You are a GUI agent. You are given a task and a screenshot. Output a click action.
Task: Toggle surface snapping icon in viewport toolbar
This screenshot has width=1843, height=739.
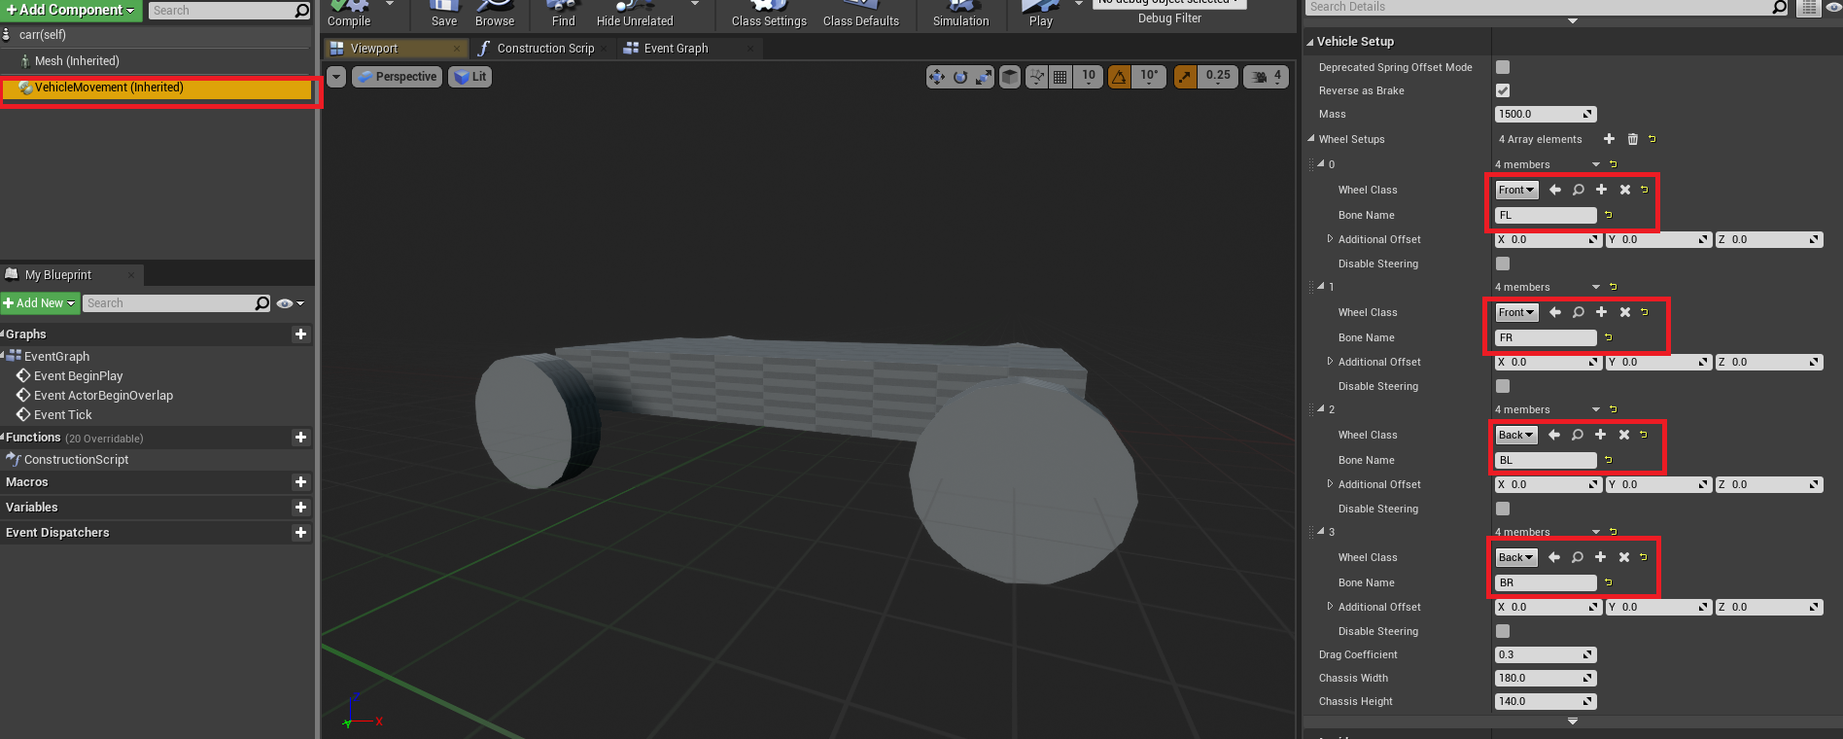point(1037,77)
